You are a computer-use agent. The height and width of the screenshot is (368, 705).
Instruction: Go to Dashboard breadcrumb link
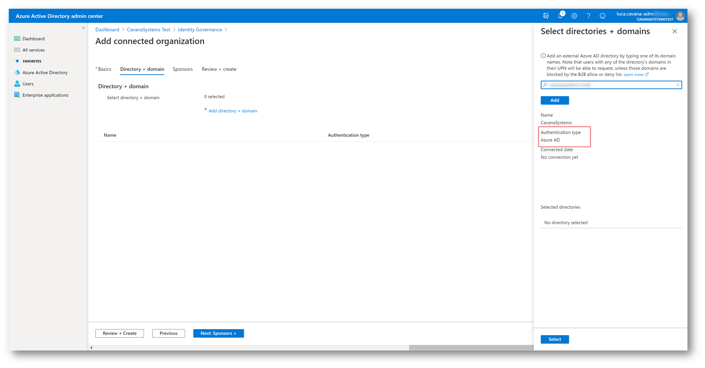pyautogui.click(x=107, y=30)
